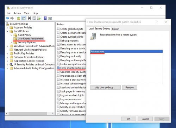176x128 pixels.
Task: Click the Help question mark toolbar icon
Action: click(x=45, y=18)
